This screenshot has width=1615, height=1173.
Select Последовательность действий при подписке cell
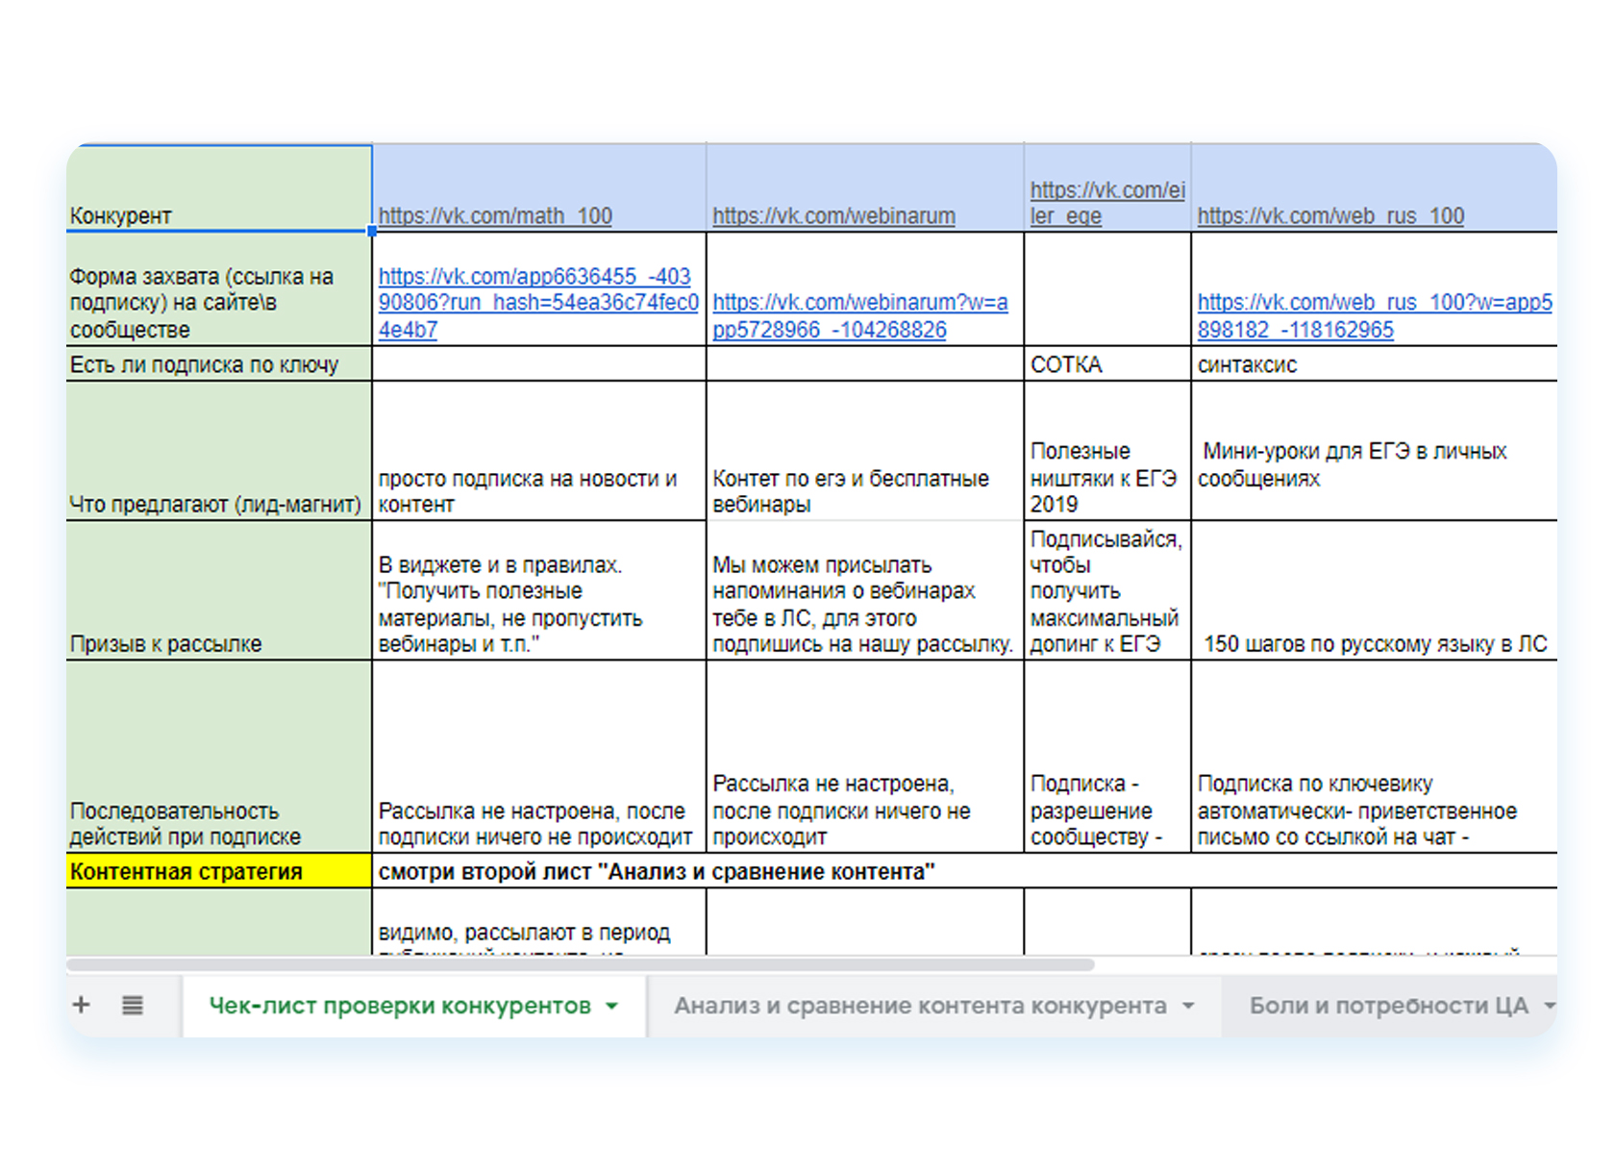tap(219, 757)
